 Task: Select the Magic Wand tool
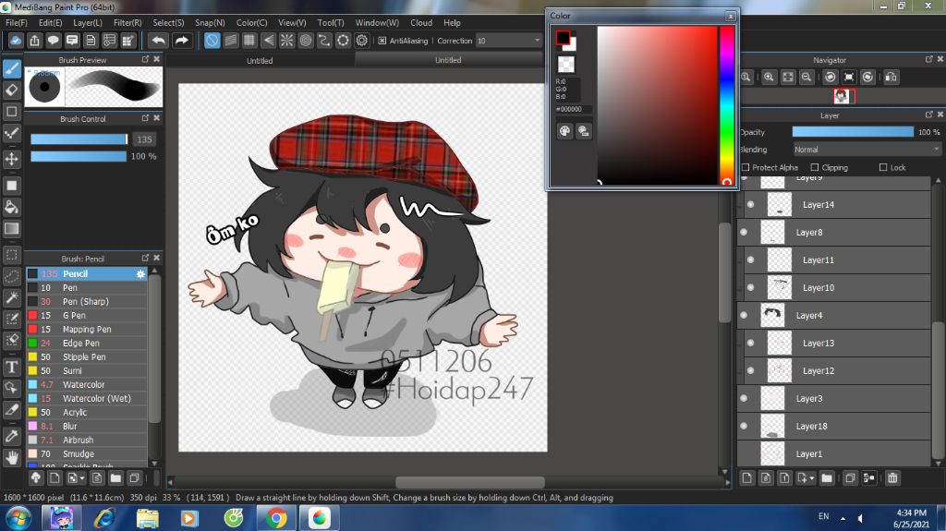tap(11, 296)
